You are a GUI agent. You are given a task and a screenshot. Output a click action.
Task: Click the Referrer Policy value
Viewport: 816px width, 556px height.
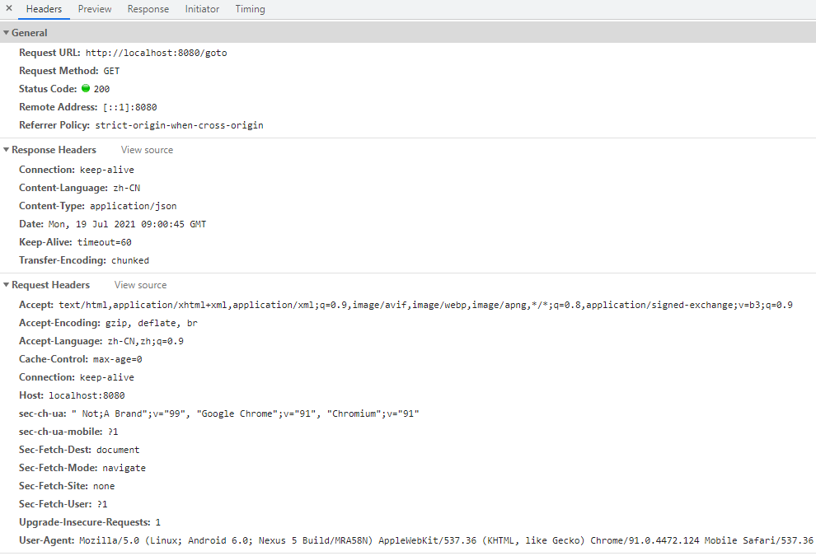click(x=179, y=125)
